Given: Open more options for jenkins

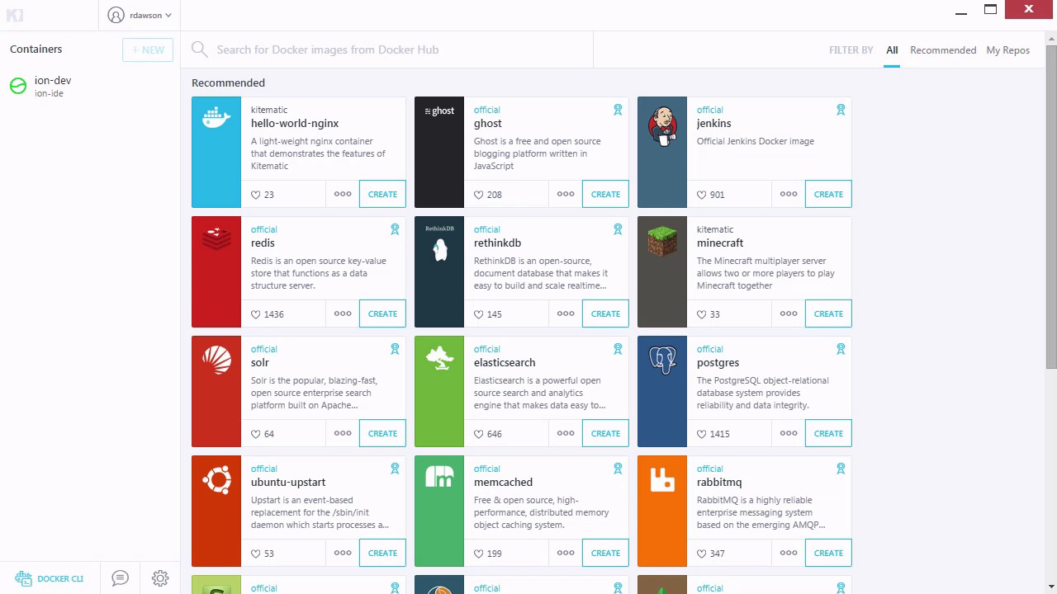Looking at the screenshot, I should point(789,194).
